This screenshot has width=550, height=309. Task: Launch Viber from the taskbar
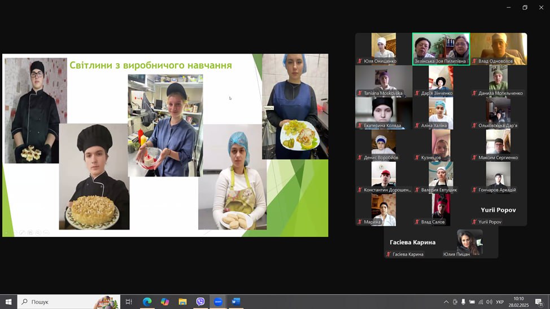tap(200, 302)
